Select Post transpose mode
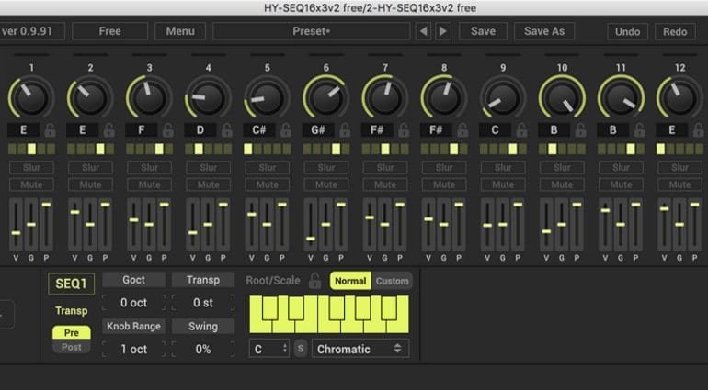 click(72, 347)
